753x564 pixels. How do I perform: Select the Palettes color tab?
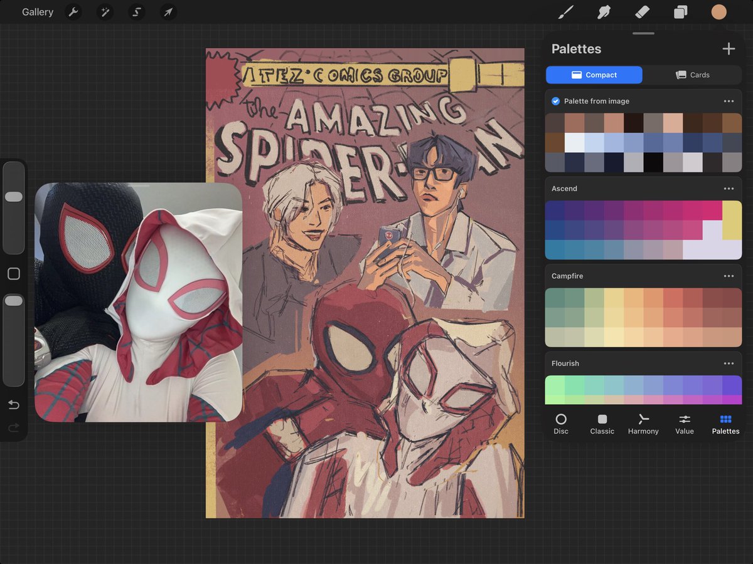(725, 424)
